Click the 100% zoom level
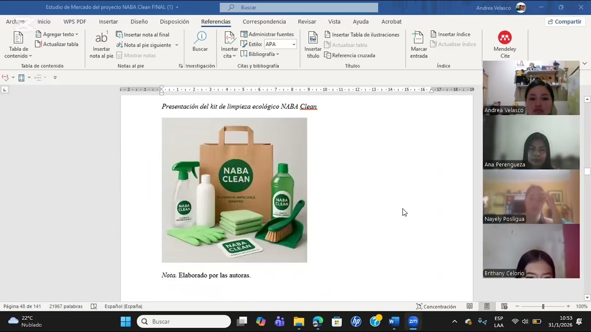 (581, 306)
